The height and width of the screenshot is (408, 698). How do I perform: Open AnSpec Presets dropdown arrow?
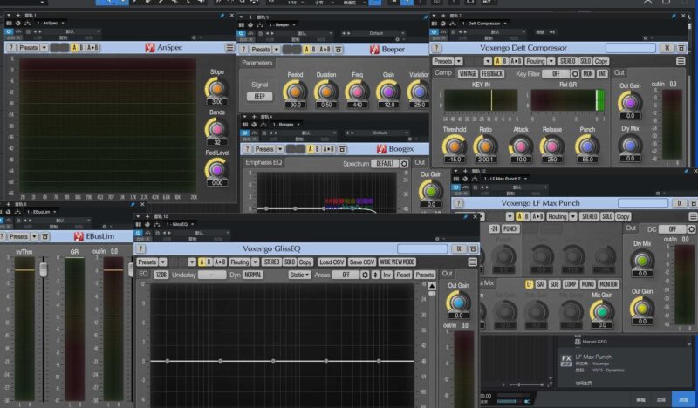tap(44, 48)
